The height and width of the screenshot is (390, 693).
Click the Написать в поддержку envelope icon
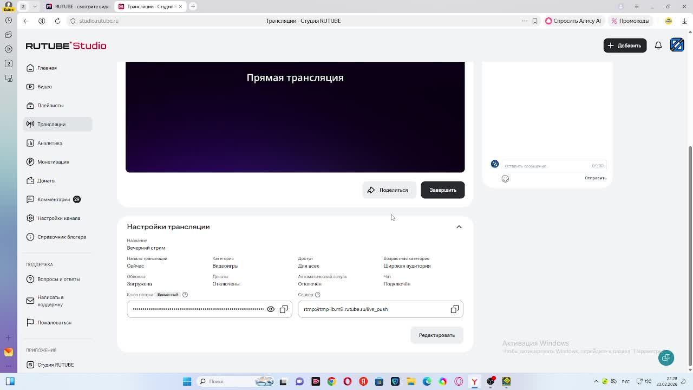pos(30,301)
